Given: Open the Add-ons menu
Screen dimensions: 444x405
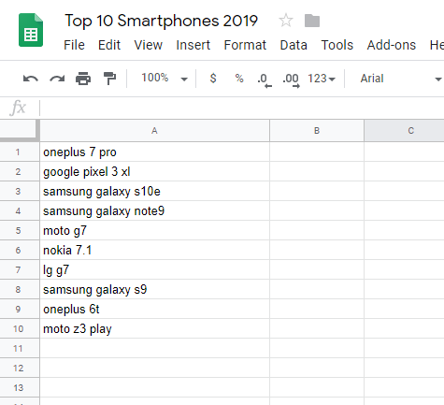Looking at the screenshot, I should click(392, 45).
